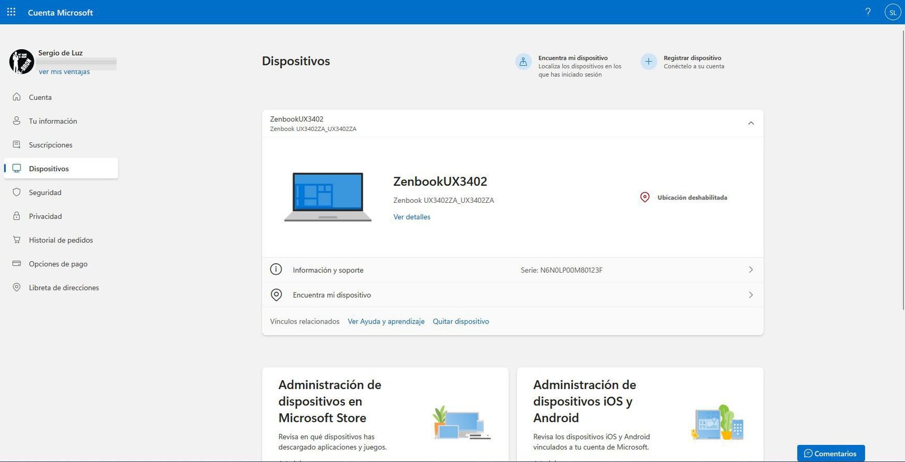Viewport: 905px width, 462px height.
Task: Click the red location disabled pin icon
Action: tap(645, 197)
